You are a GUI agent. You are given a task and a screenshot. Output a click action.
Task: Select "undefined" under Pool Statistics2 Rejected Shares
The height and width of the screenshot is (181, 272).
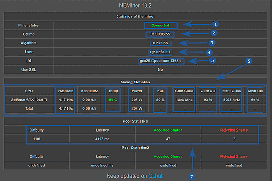[x=234, y=165]
